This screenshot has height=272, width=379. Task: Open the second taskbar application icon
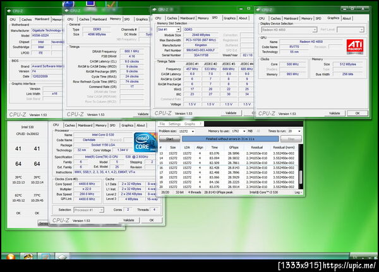pos(28,256)
